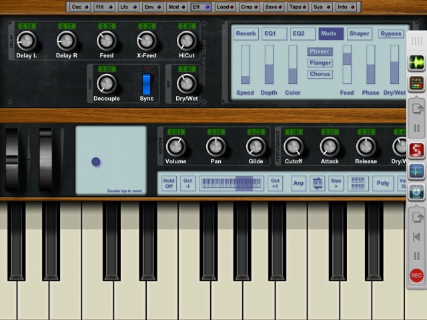Toggle Poly mode button
The width and height of the screenshot is (427, 320).
383,183
